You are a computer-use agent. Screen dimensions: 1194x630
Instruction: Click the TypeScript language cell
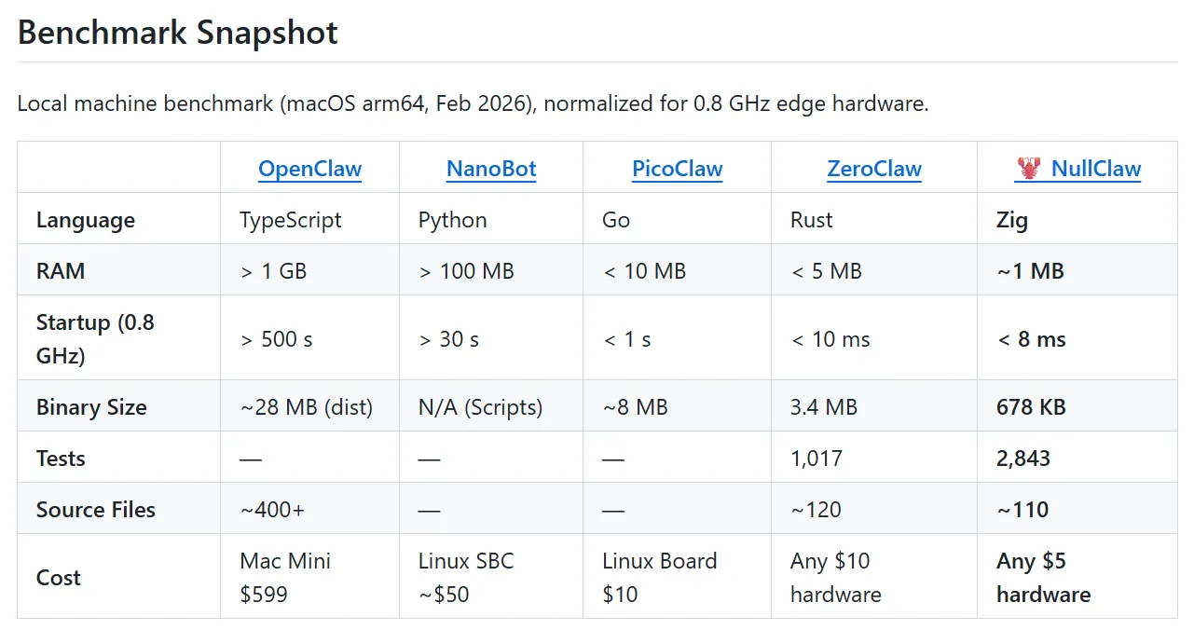tap(290, 220)
